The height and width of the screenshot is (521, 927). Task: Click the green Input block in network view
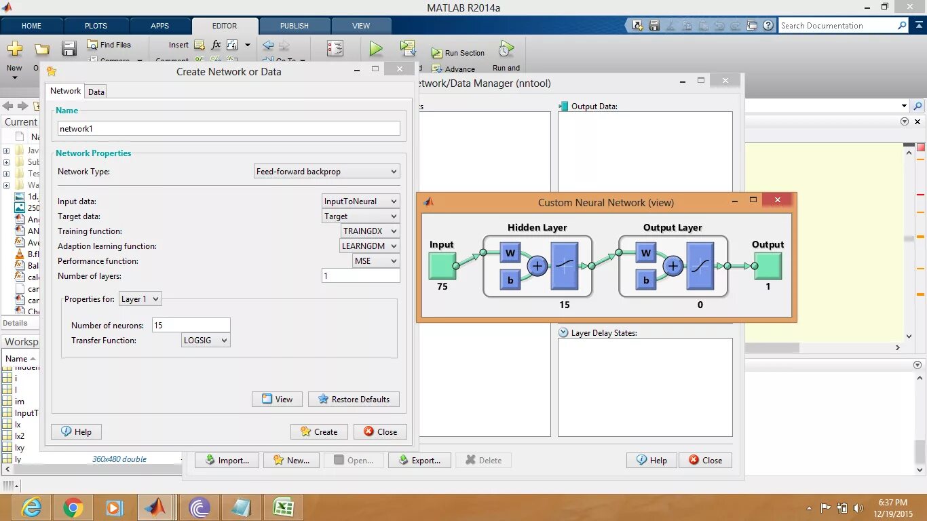tap(442, 266)
